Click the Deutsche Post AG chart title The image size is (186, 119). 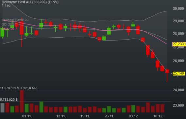tap(30, 2)
